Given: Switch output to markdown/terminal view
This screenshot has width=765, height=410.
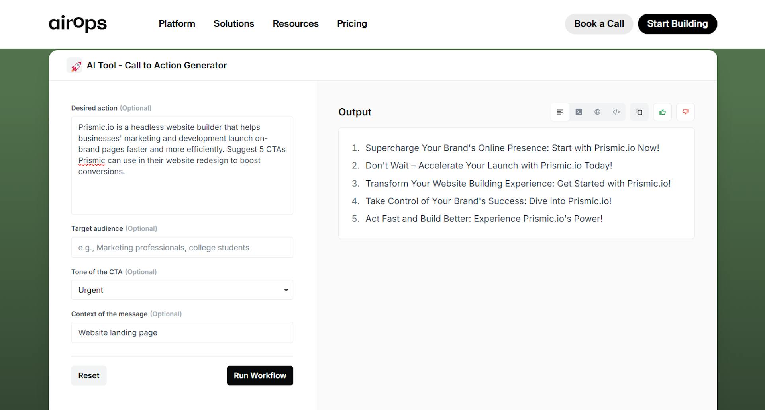Looking at the screenshot, I should point(579,112).
